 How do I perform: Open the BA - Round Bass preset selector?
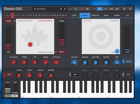click(46, 9)
